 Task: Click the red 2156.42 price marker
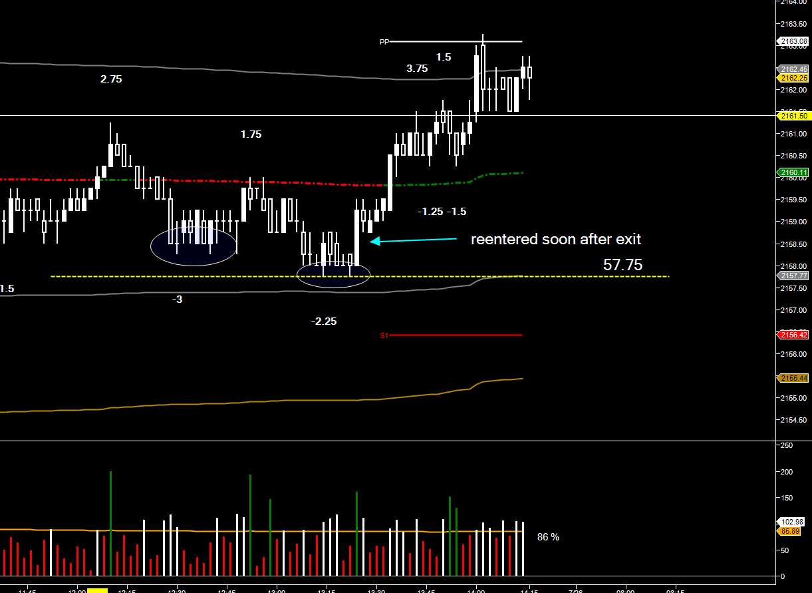(793, 335)
